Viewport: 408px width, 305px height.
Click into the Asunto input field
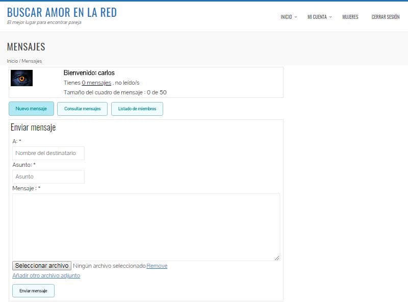click(x=48, y=176)
